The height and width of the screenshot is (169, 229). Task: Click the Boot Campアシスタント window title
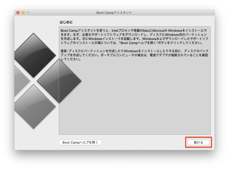[x=114, y=13]
